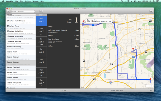Zoom in the map with plus button
The image size is (161, 101).
point(151,86)
